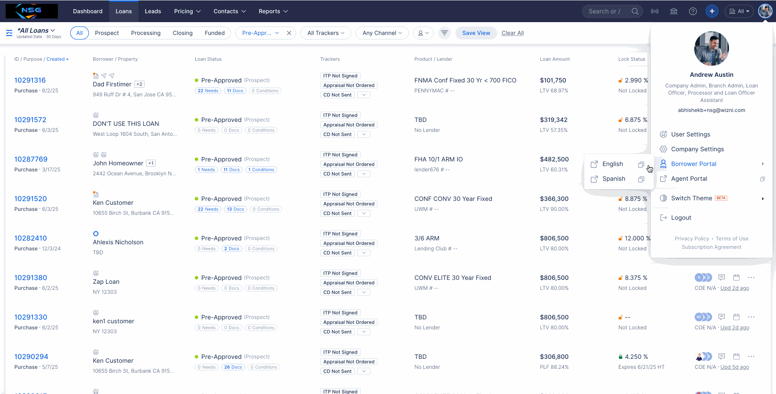Expand trackers chevron for loan 10291316

pos(364,95)
